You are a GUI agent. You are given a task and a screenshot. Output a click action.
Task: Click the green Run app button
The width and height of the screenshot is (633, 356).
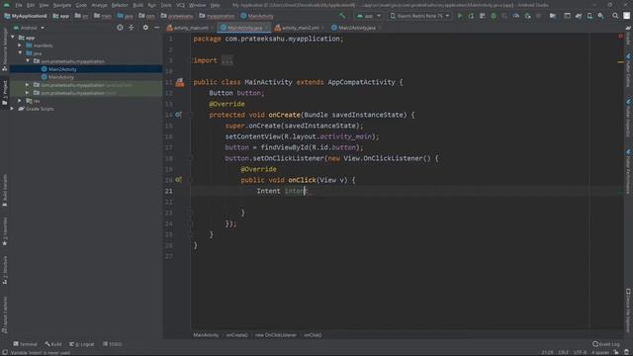(x=460, y=16)
